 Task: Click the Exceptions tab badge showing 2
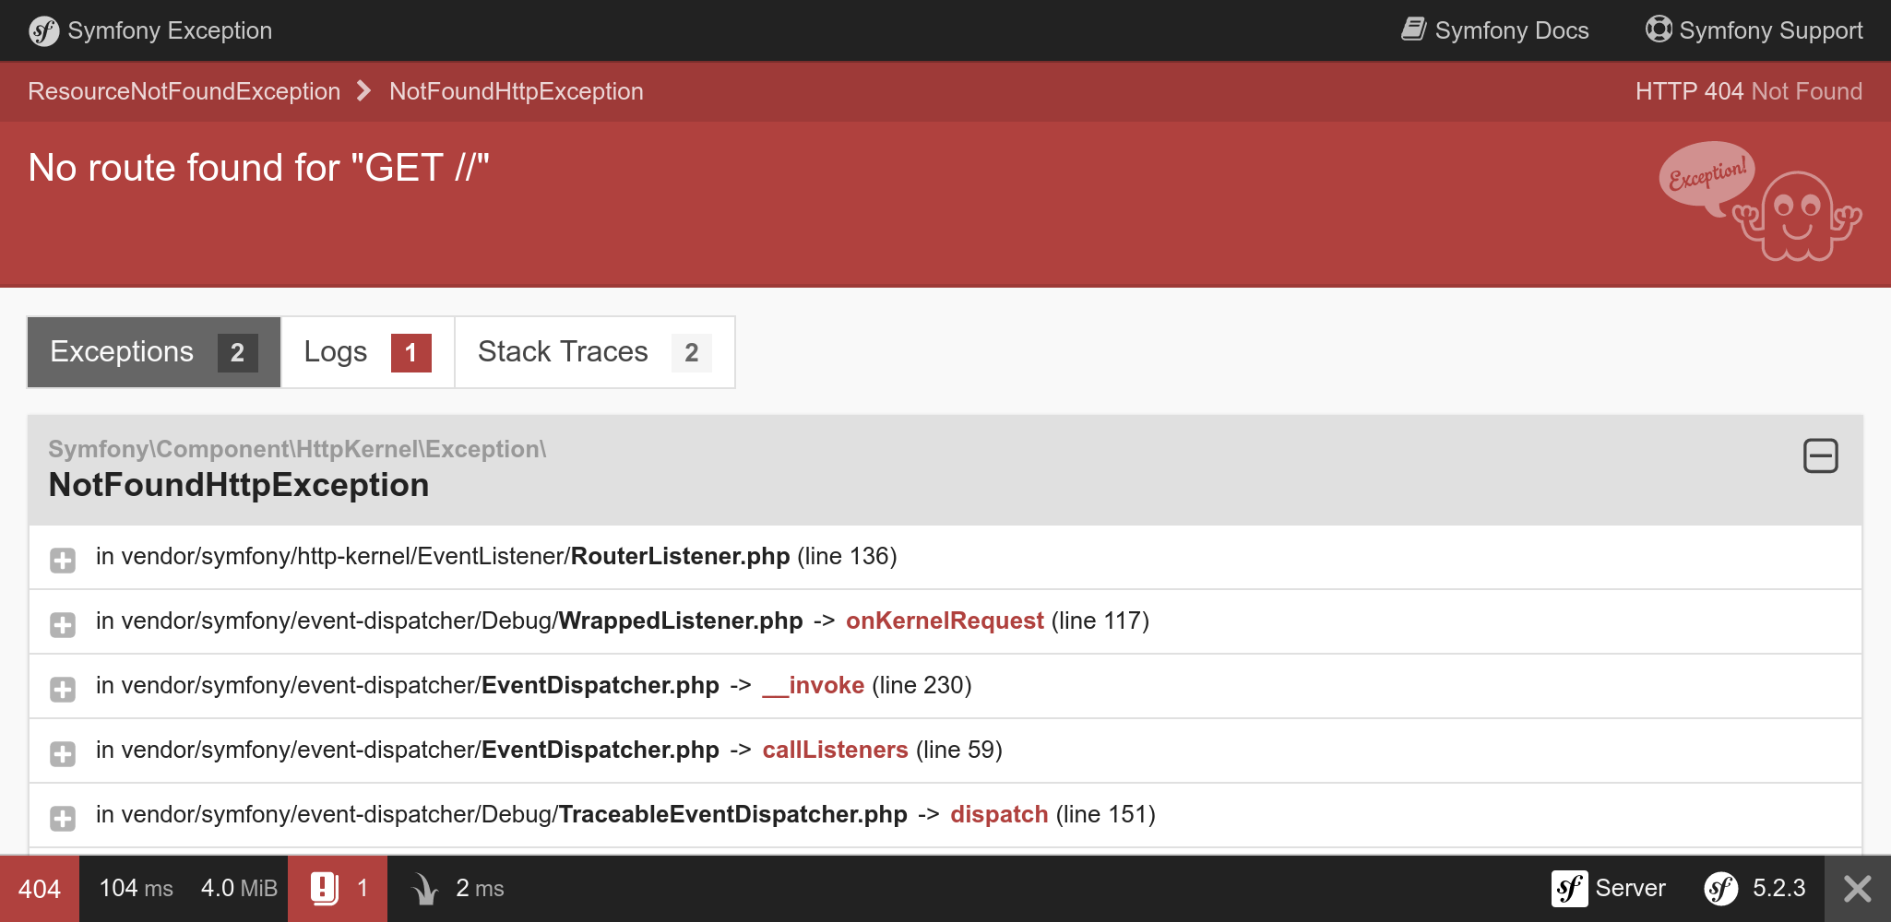pos(238,352)
